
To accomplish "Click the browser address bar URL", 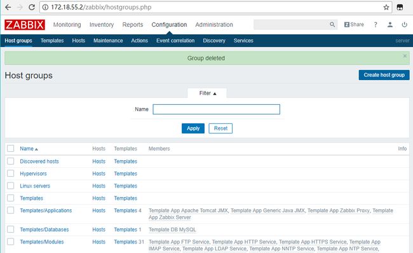I will (x=101, y=7).
